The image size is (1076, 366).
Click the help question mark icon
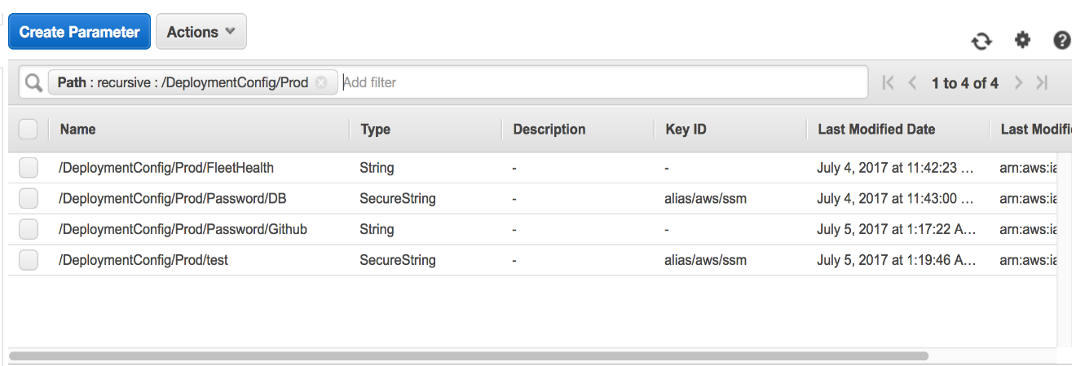pos(1061,40)
